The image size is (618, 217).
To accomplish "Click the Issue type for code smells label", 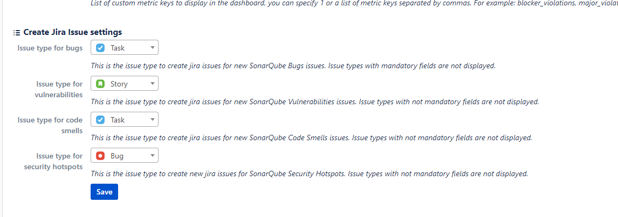I will 50,125.
